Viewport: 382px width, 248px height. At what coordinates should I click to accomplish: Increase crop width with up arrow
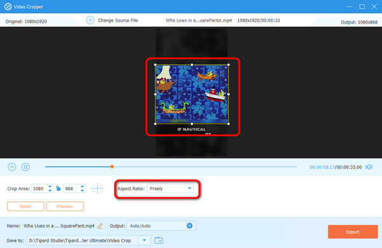[50, 186]
